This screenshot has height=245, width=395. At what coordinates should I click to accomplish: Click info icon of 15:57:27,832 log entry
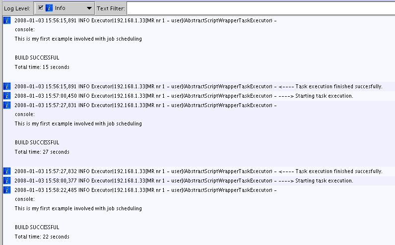click(x=7, y=171)
